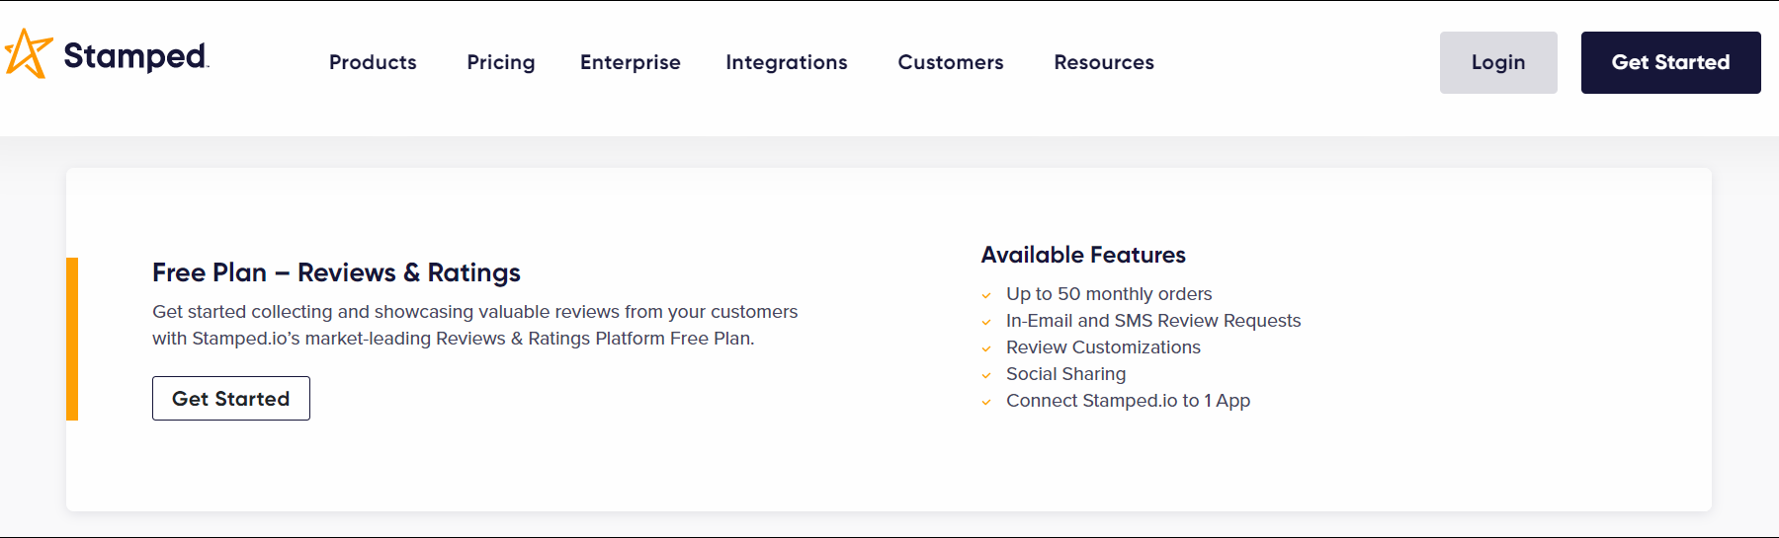Select Enterprise in the navigation bar

[x=631, y=62]
